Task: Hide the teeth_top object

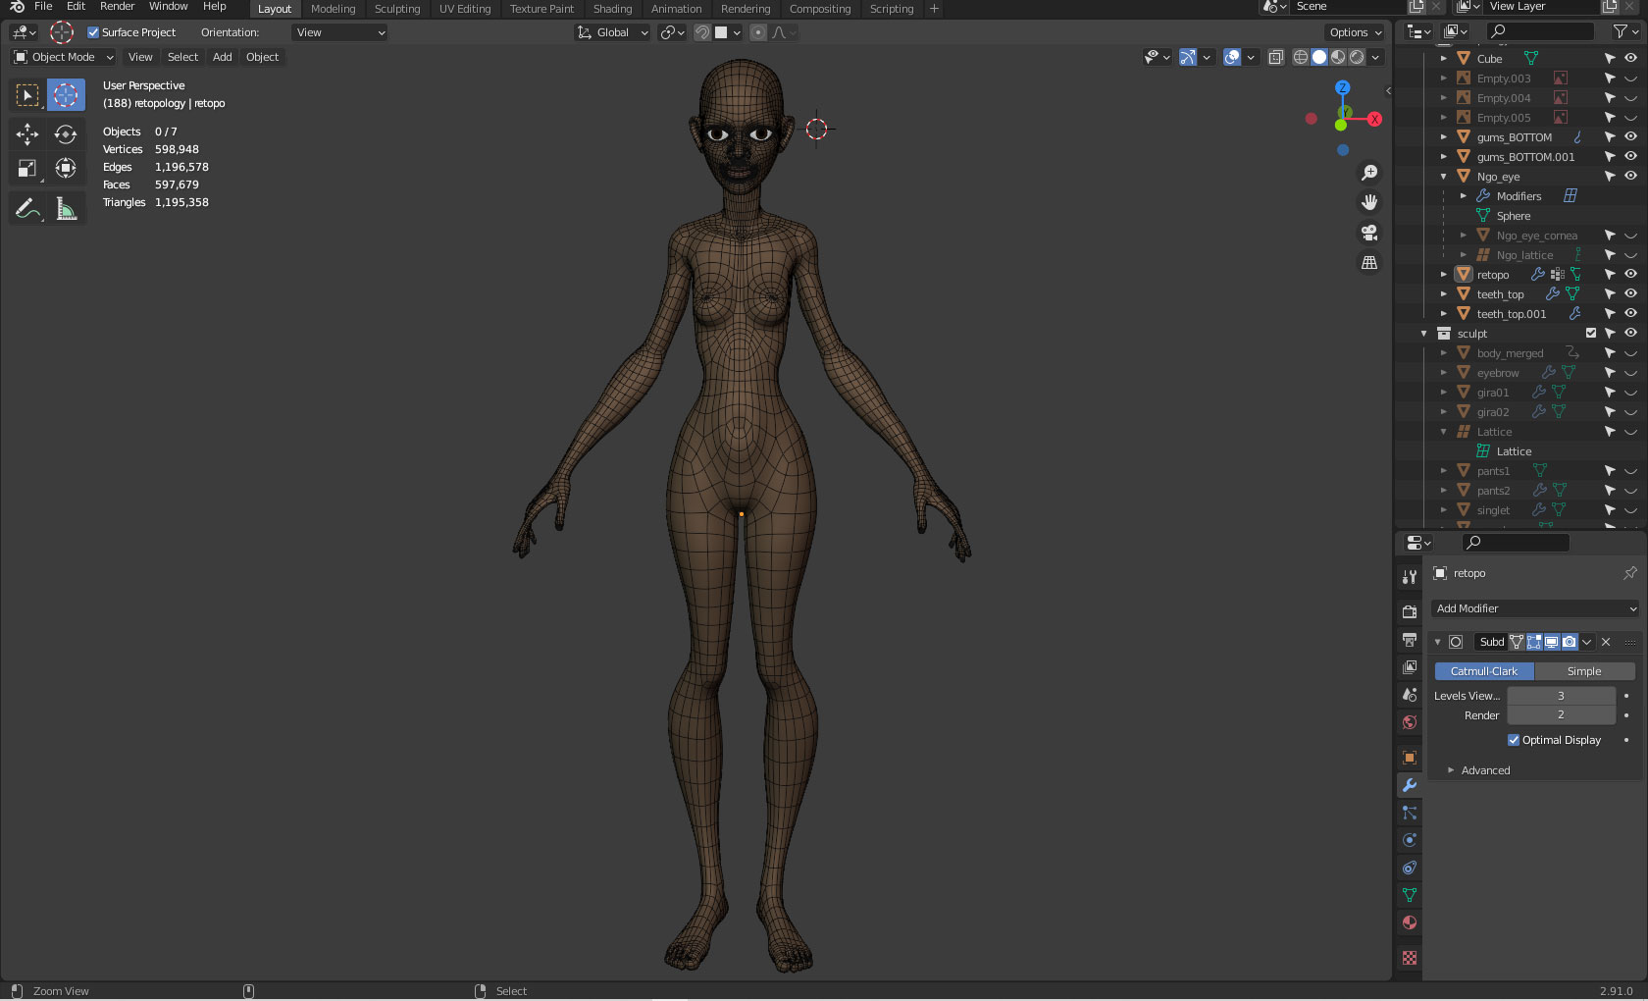Action: (x=1630, y=294)
